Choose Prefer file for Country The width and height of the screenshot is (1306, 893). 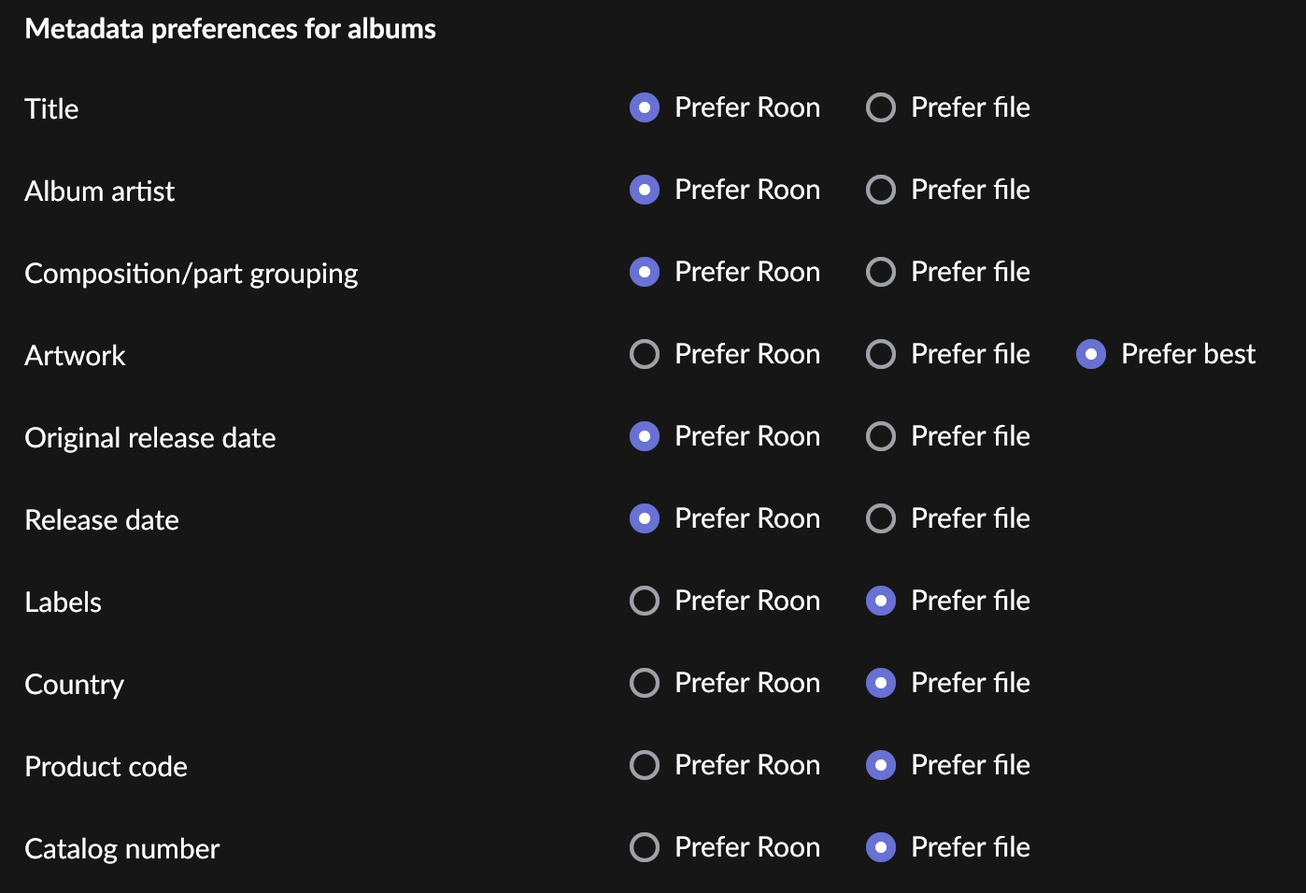881,683
